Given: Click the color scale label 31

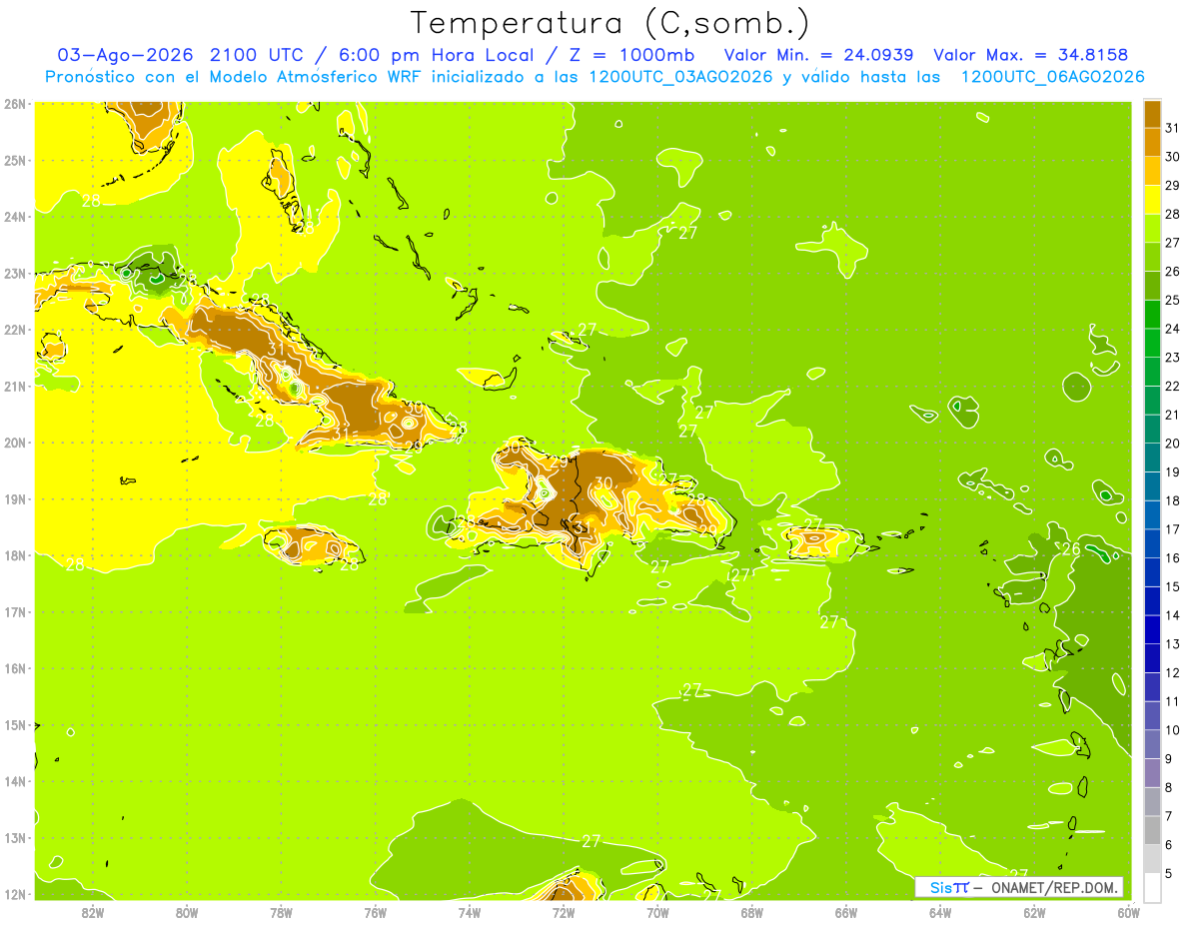Looking at the screenshot, I should click(x=1172, y=128).
